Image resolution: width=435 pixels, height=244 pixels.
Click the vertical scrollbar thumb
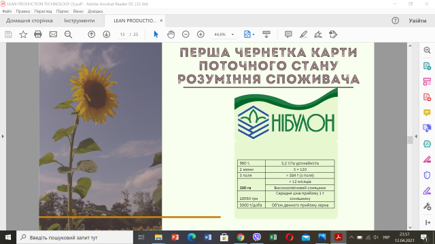tap(410, 140)
